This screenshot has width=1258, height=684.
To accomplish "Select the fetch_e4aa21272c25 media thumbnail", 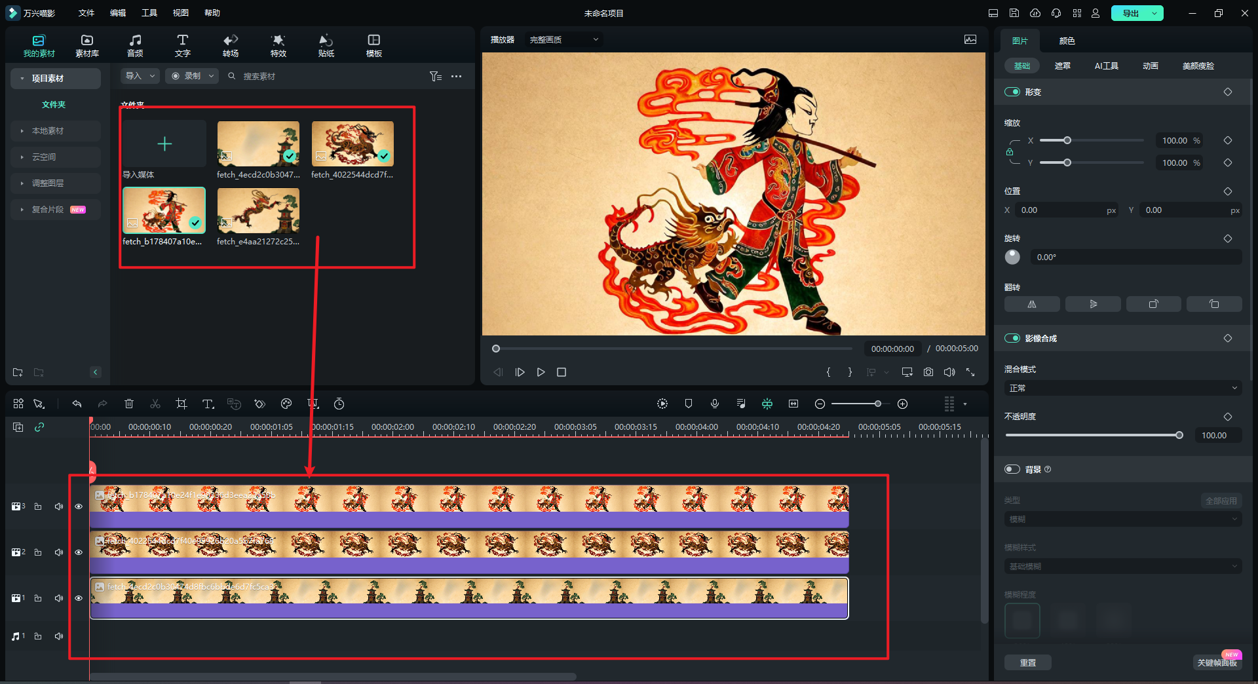I will (258, 211).
